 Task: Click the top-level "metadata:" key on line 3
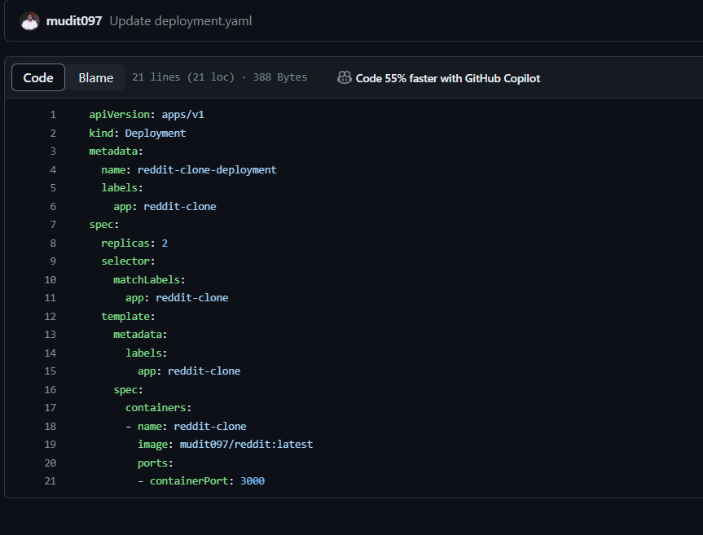(x=116, y=151)
